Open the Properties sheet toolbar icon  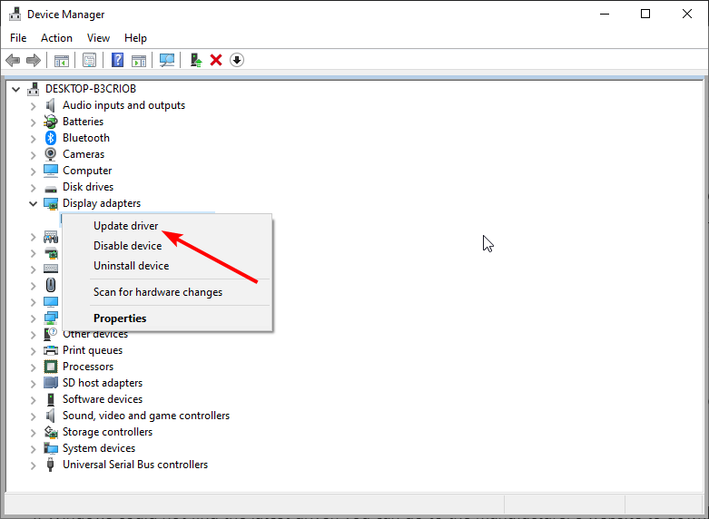point(89,60)
